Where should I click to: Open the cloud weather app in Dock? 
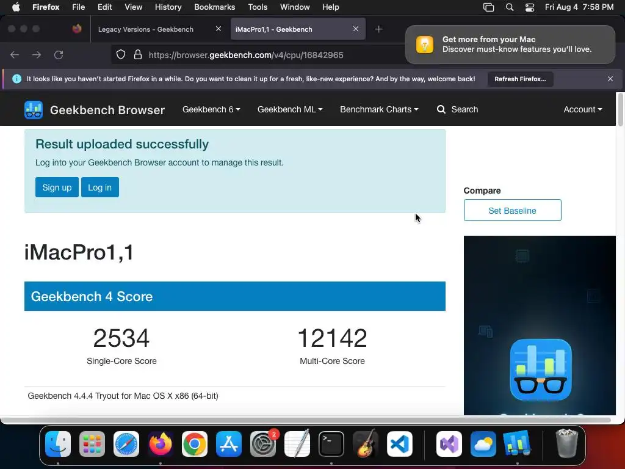[x=483, y=444]
